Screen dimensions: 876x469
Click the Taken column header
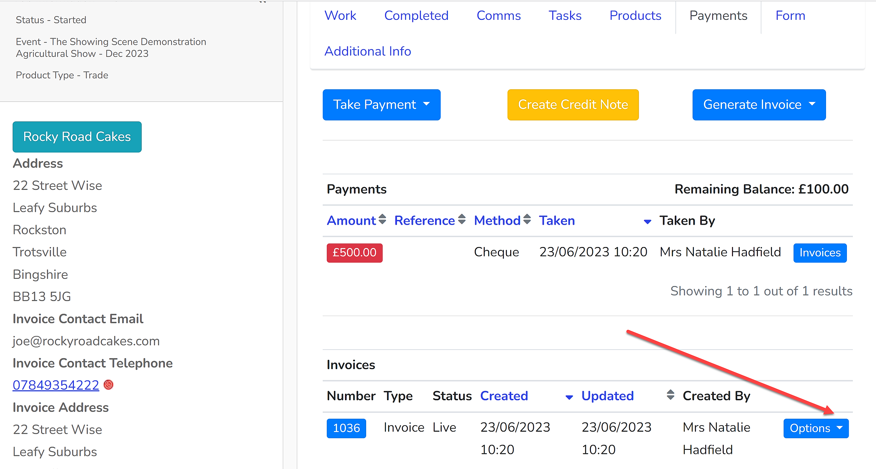557,221
